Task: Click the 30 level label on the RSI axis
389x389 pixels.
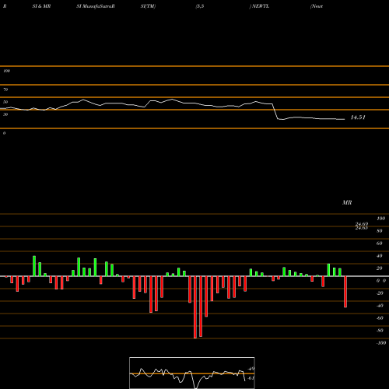Action: [x=5, y=114]
